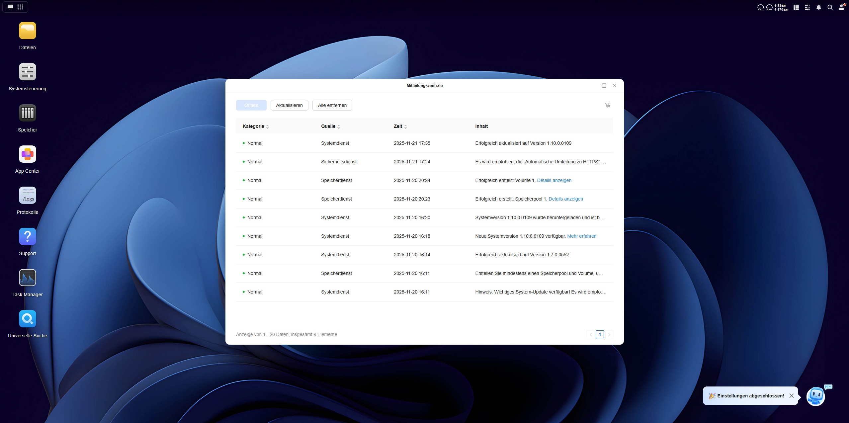Click the chat assistant robot mascot
The height and width of the screenshot is (423, 849).
[815, 396]
